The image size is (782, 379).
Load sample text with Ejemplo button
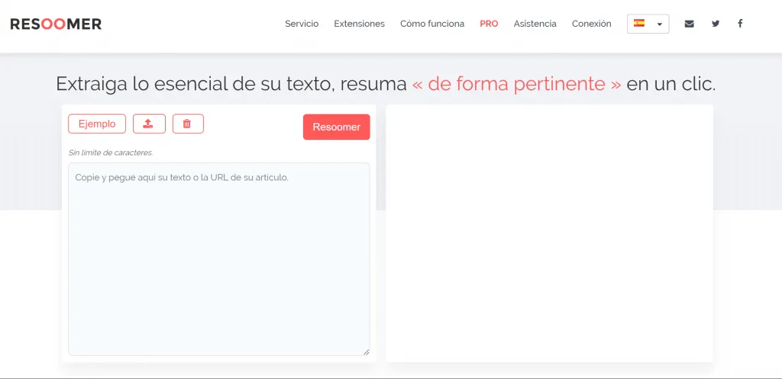tap(97, 124)
